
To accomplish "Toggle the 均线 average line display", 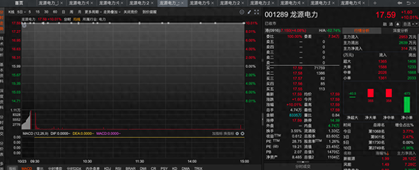I will tap(77, 19).
